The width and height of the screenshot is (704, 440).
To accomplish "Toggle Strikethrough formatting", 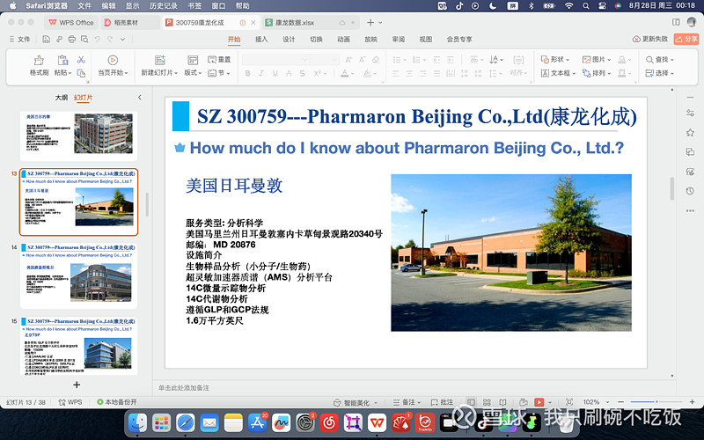I will [289, 73].
